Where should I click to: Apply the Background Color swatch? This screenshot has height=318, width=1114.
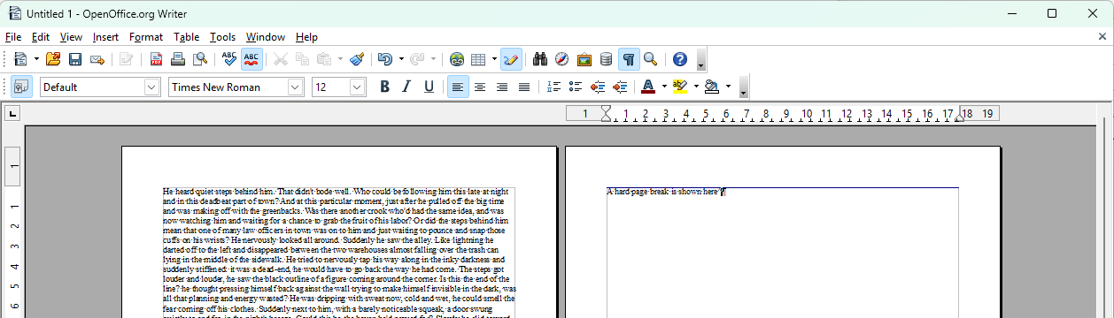click(712, 87)
